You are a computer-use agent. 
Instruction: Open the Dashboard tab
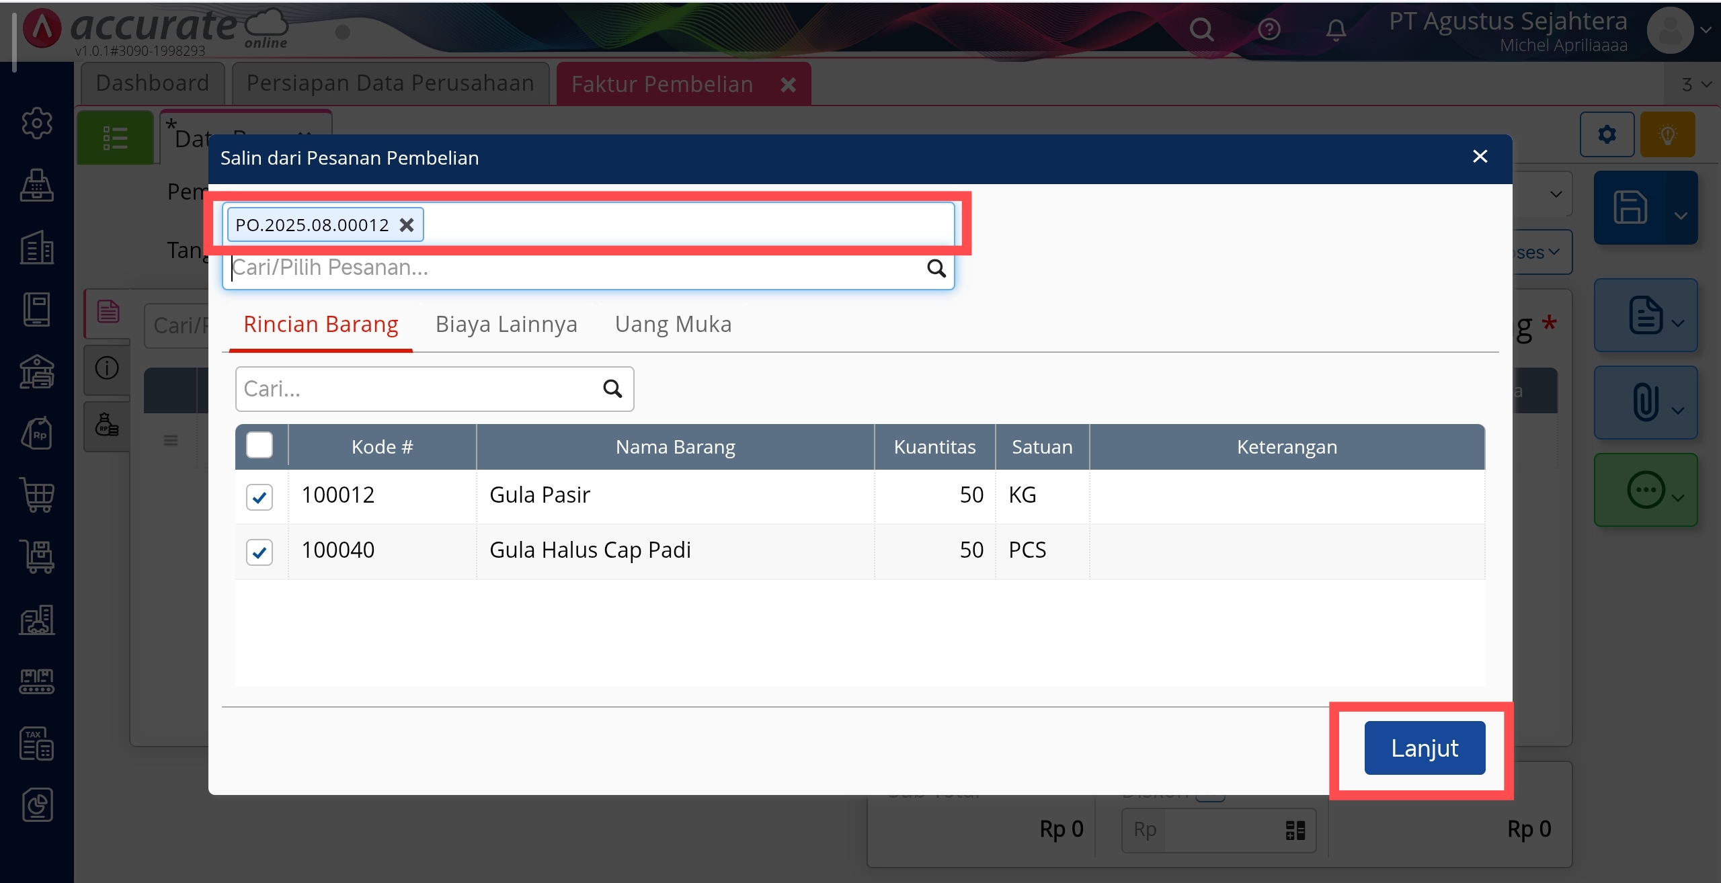coord(153,83)
